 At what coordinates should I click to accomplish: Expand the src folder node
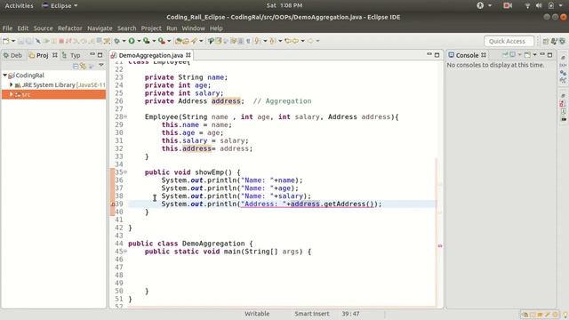(12, 94)
